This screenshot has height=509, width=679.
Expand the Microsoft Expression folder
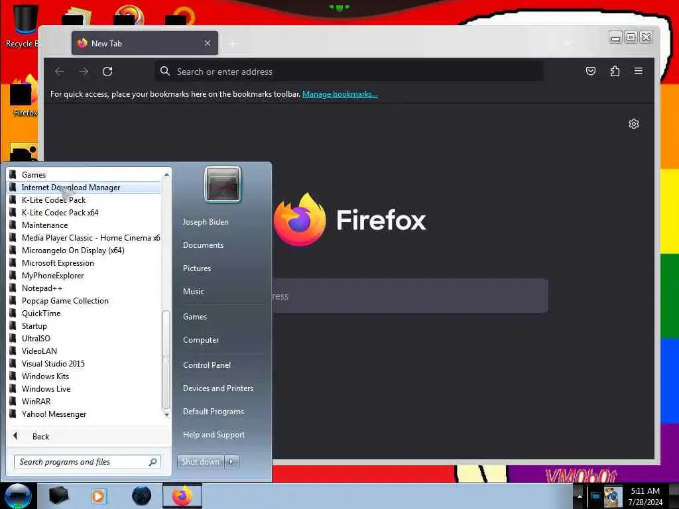(x=84, y=262)
